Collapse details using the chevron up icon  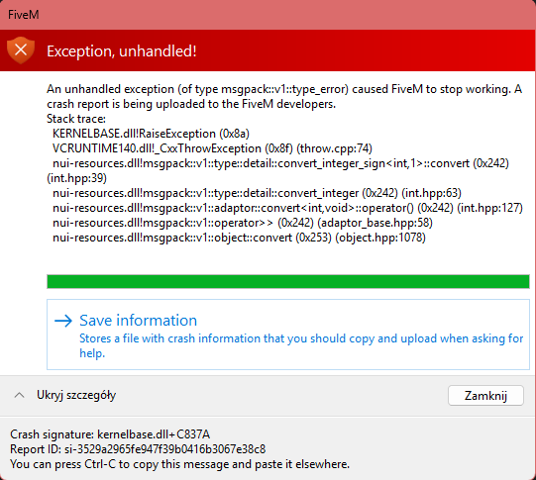(x=19, y=395)
